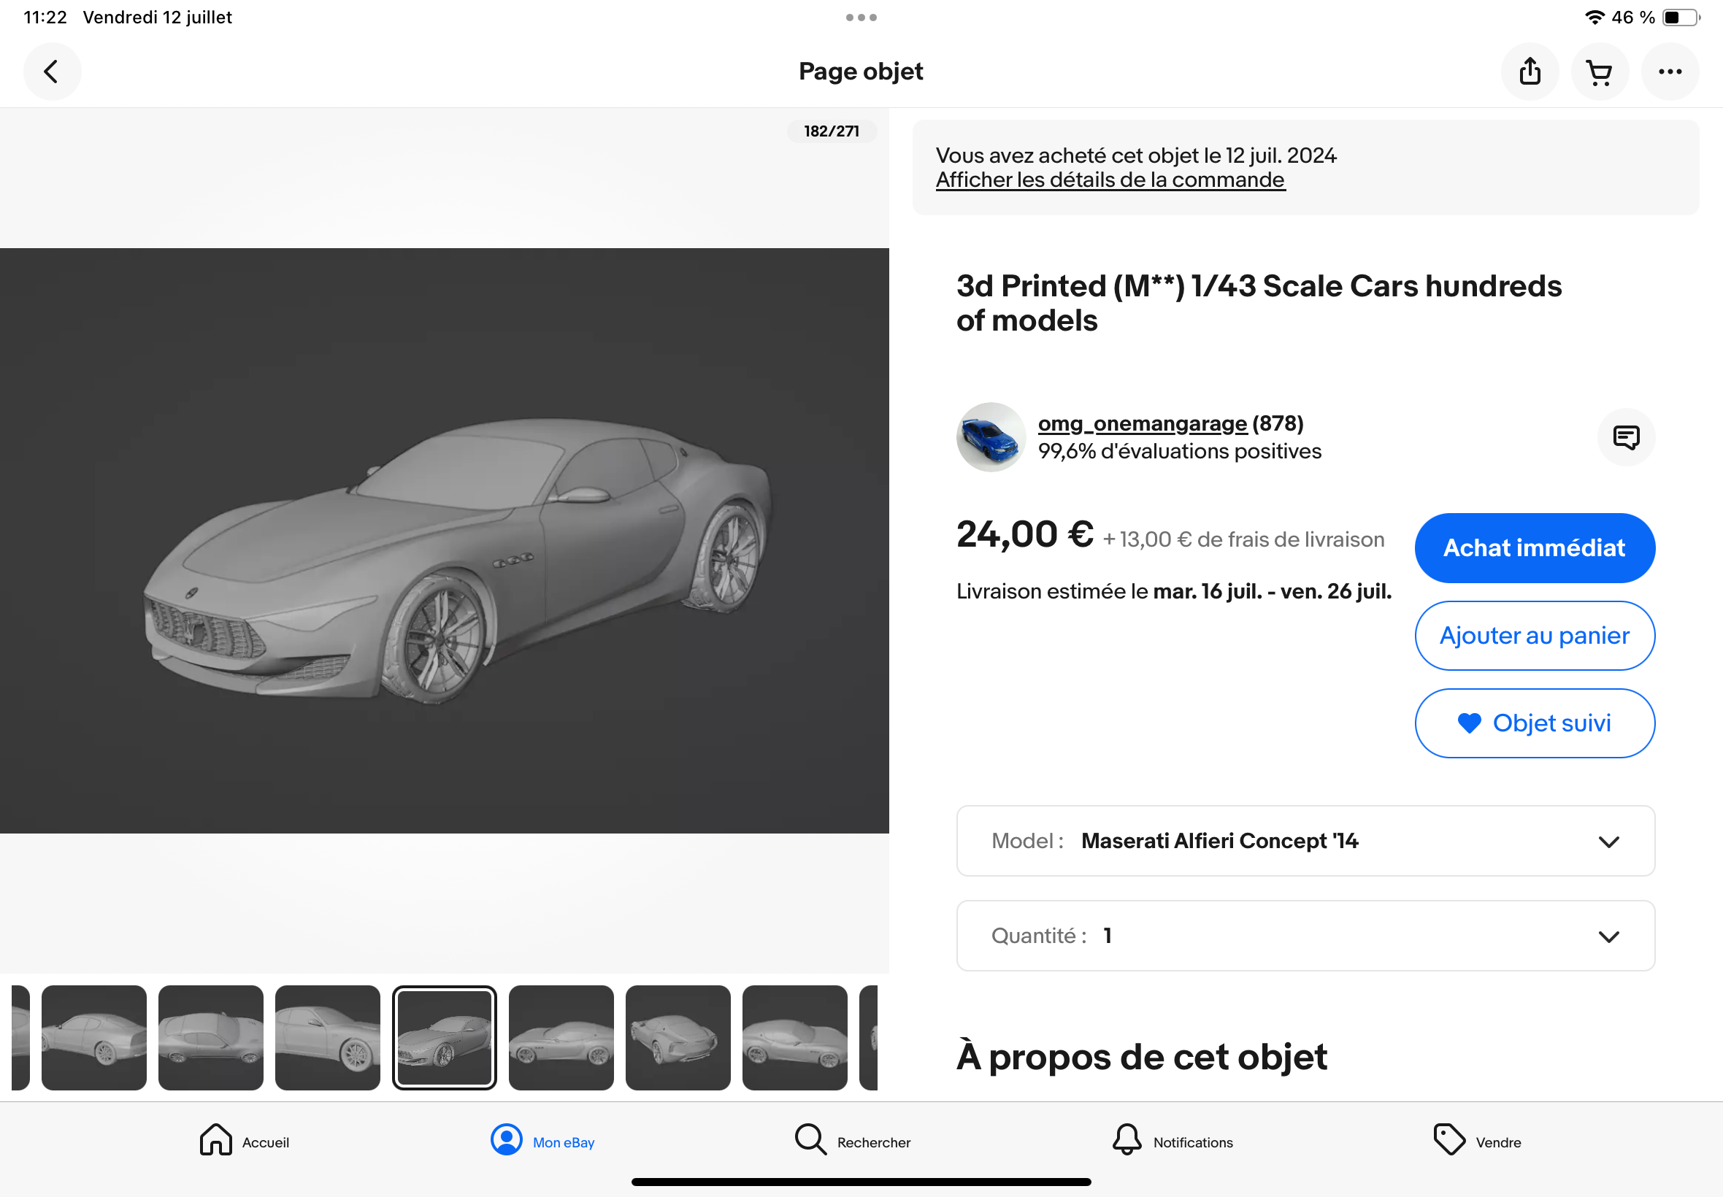Viewport: 1723px width, 1197px height.
Task: Open the Rechercher search tab
Action: coord(852,1141)
